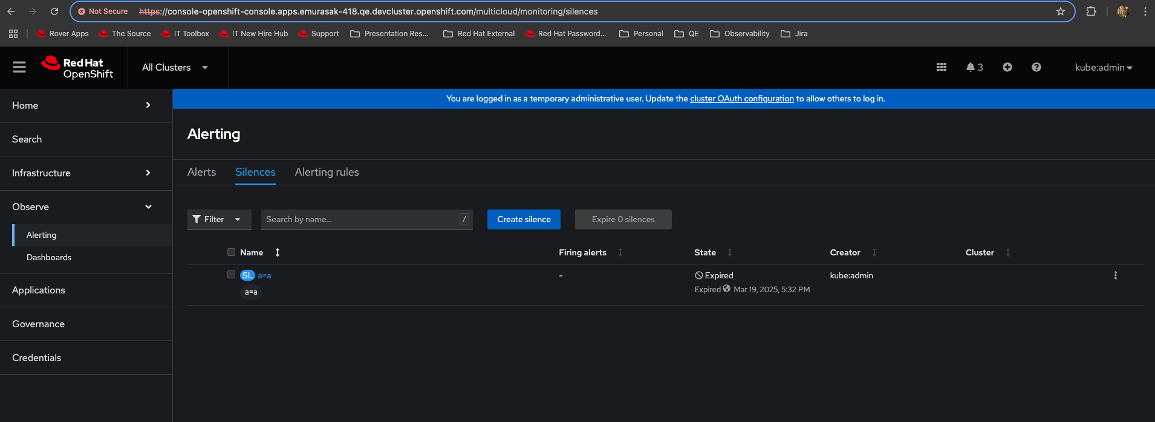Open Governance in the sidebar

[x=86, y=324]
